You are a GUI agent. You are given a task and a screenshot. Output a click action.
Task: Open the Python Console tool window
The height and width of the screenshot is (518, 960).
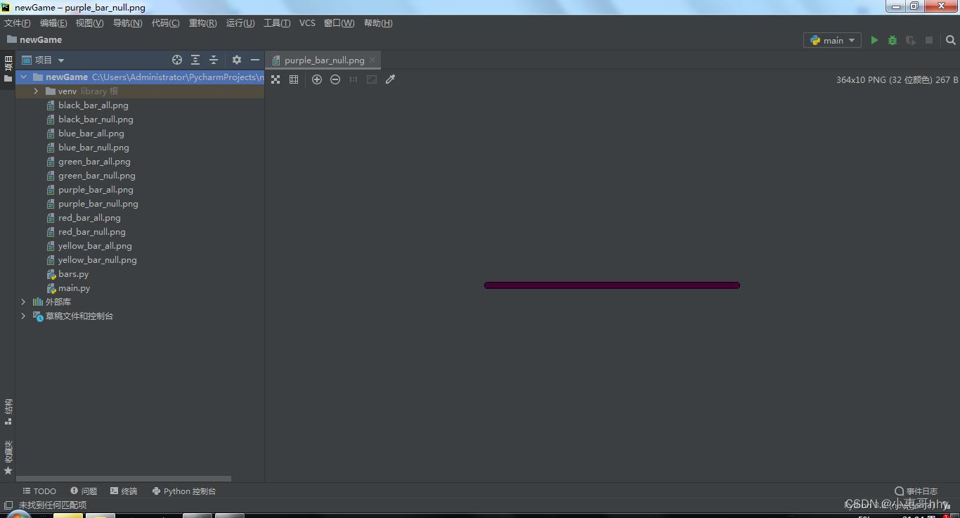click(x=184, y=491)
